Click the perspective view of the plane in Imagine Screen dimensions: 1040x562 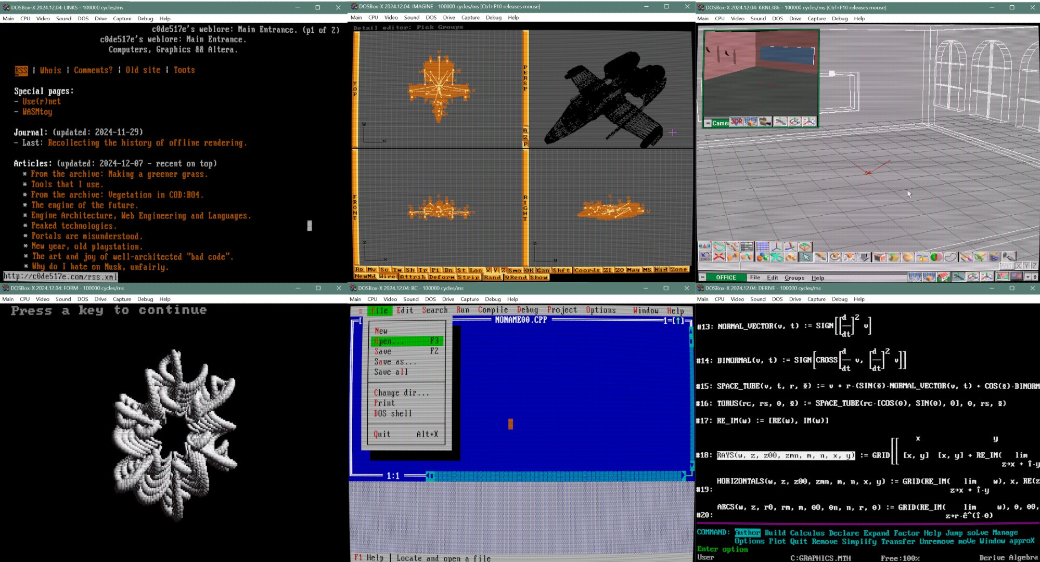611,89
